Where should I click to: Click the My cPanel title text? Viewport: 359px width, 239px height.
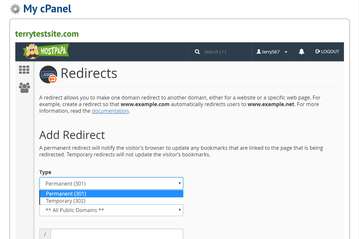tap(47, 9)
